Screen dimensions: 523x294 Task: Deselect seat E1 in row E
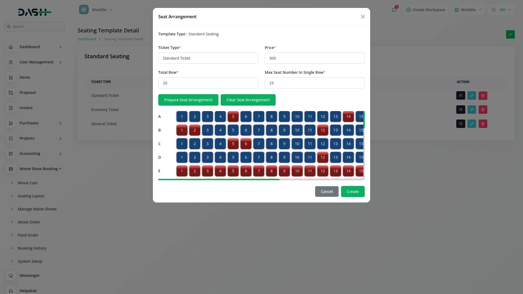click(x=182, y=171)
